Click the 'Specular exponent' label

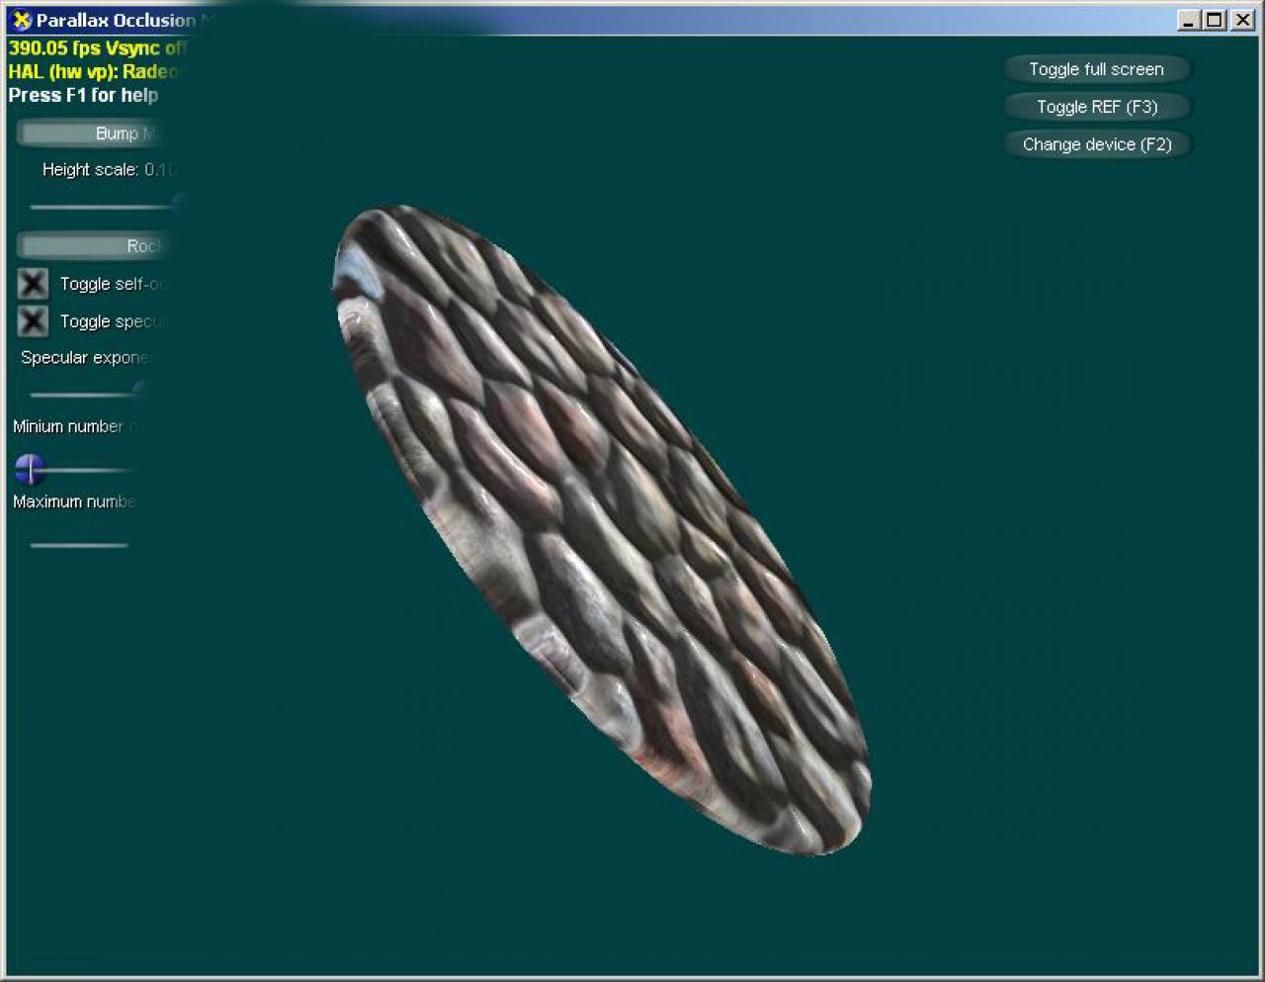pyautogui.click(x=85, y=358)
